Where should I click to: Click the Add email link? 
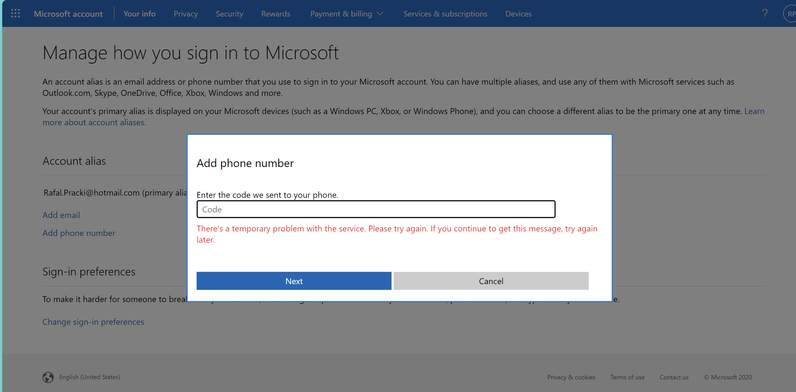(61, 215)
